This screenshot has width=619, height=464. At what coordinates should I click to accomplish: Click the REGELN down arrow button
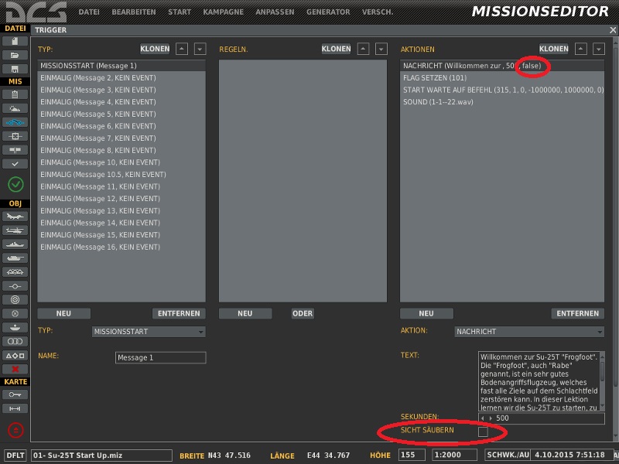tap(381, 49)
